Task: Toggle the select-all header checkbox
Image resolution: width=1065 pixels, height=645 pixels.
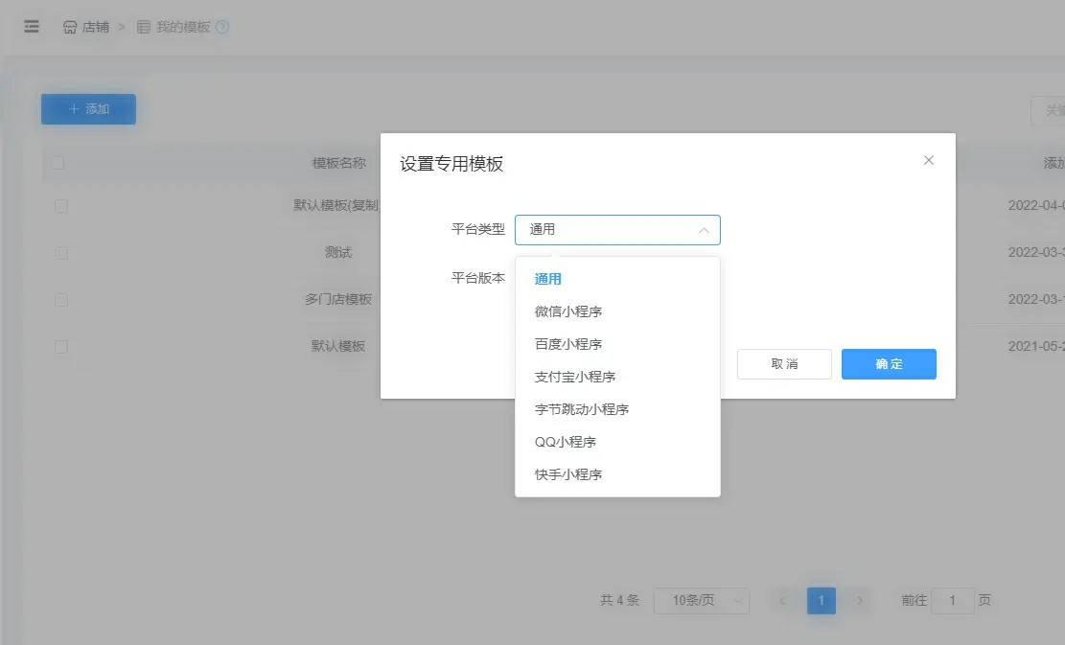Action: click(x=59, y=163)
